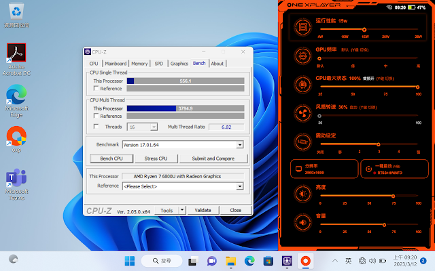Screen dimensions: 435x271
Task: Click the brightness slider handle
Action: click(393, 196)
